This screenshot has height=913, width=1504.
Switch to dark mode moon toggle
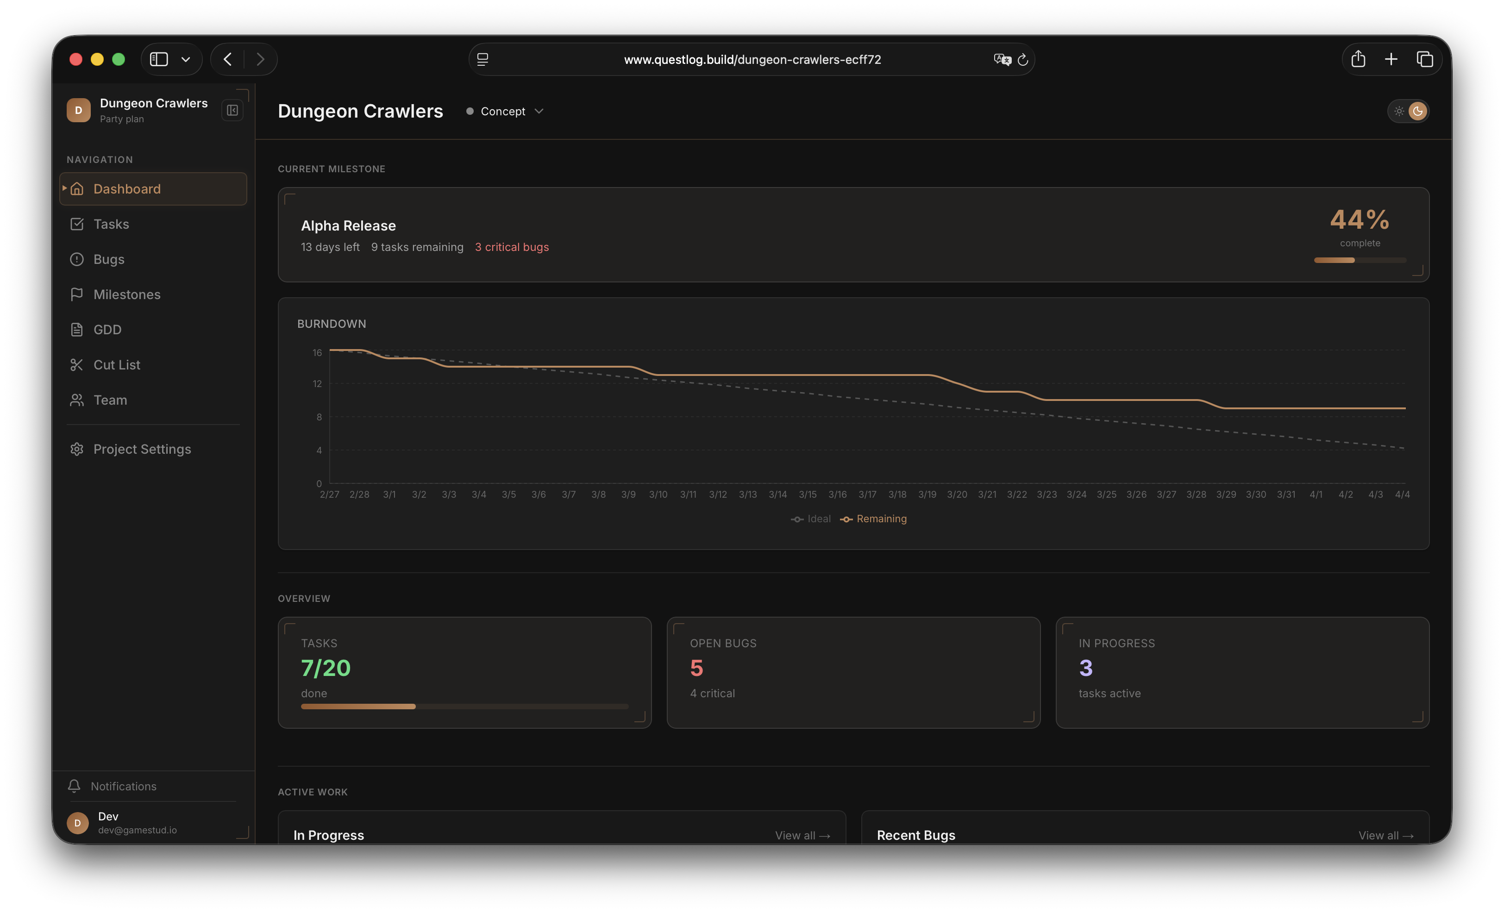(x=1417, y=111)
